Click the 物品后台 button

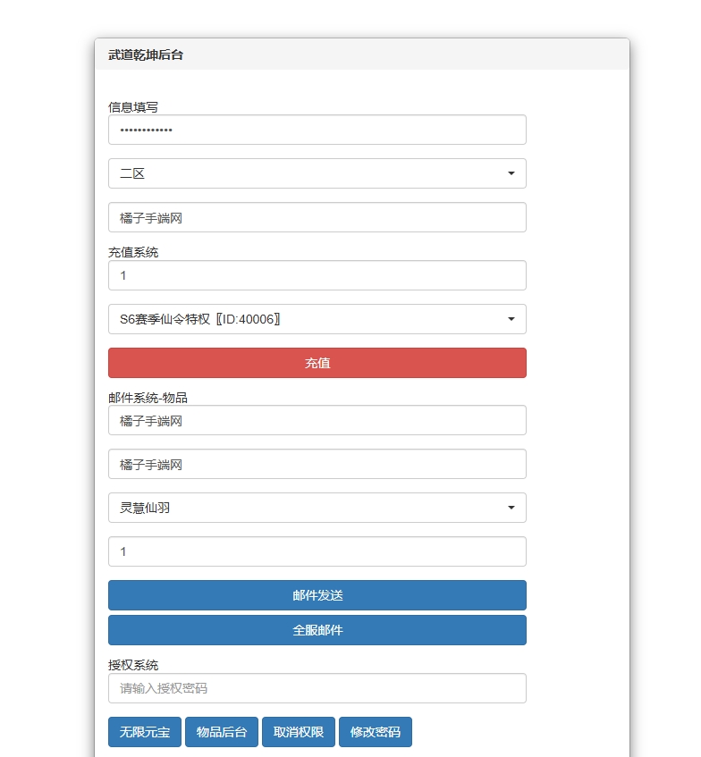(x=221, y=732)
